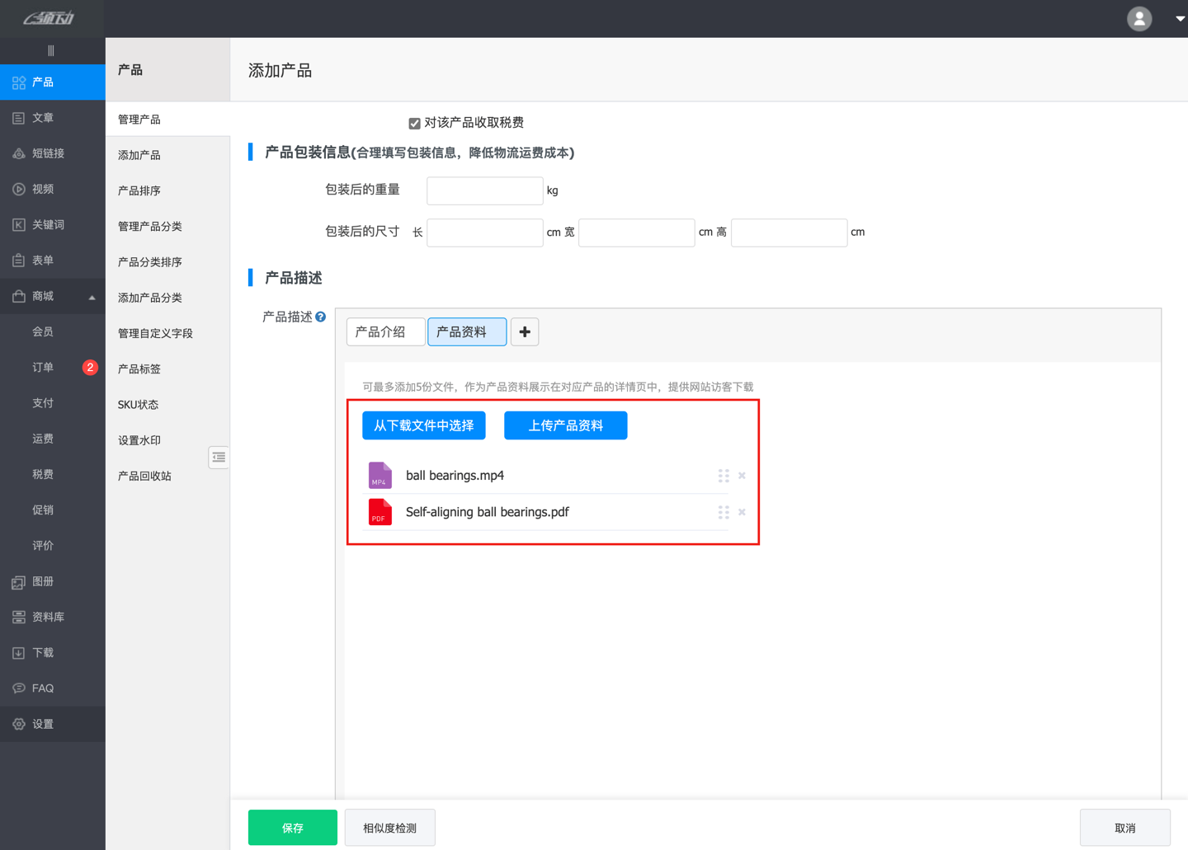Open the FAQ section in the sidebar
The image size is (1188, 850).
tap(42, 688)
